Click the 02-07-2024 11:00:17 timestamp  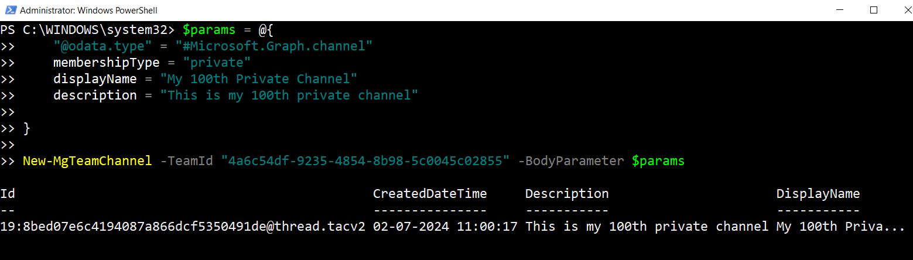click(x=445, y=227)
